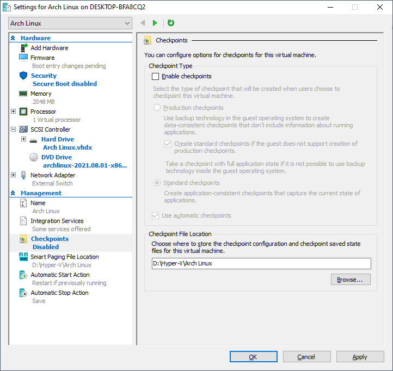The image size is (393, 371).
Task: Select the DVD Drive disc icon
Action: click(34, 158)
